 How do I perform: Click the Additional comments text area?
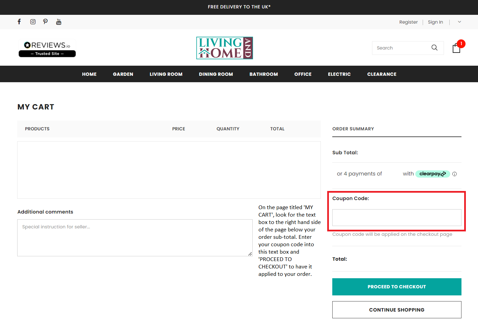[x=135, y=238]
